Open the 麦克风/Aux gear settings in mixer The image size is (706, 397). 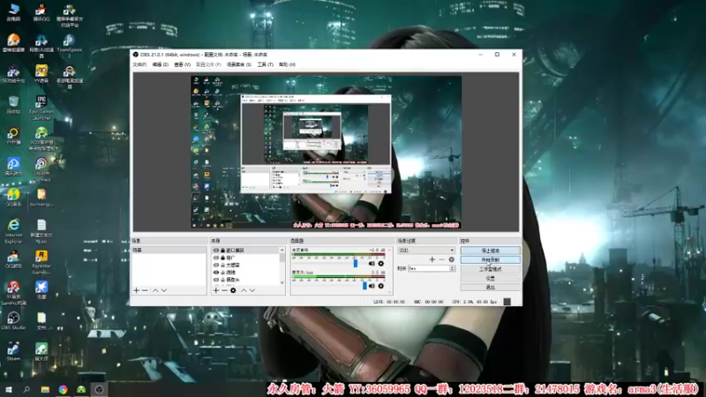pyautogui.click(x=381, y=286)
